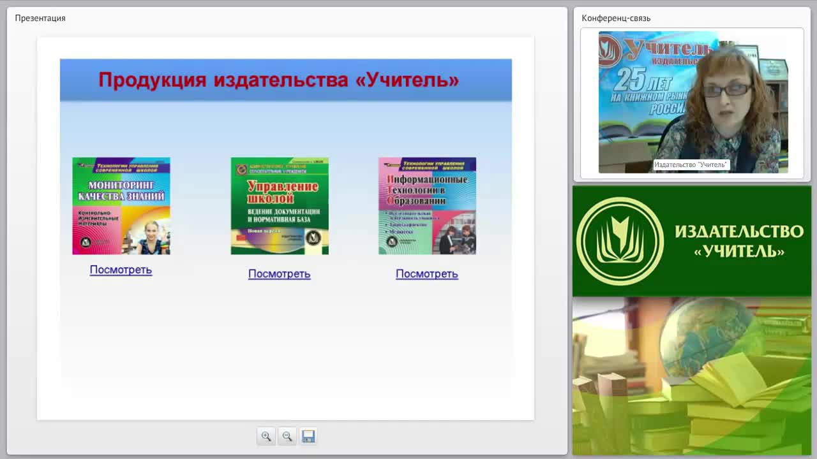Screen dimensions: 817x459
Task: Open the 'Посмотреть' link under Мониторинг качества знаний
Action: click(121, 270)
